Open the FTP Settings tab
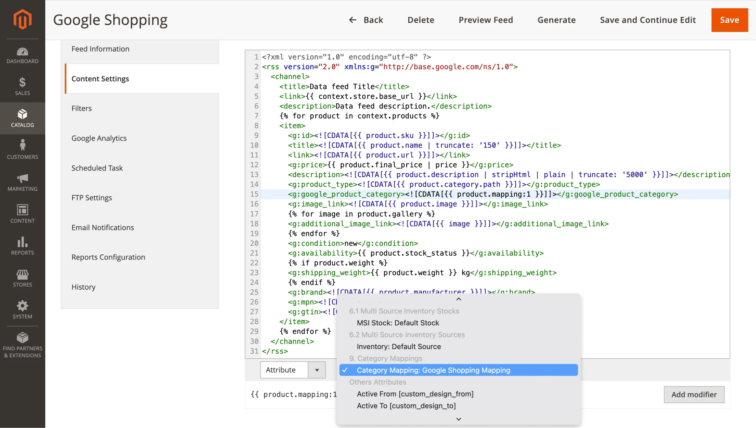 tap(92, 198)
